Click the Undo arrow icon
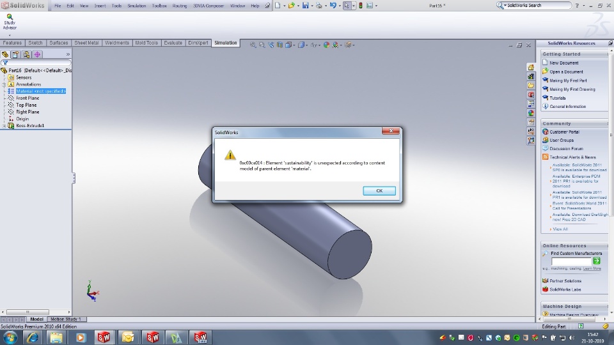 click(x=333, y=6)
